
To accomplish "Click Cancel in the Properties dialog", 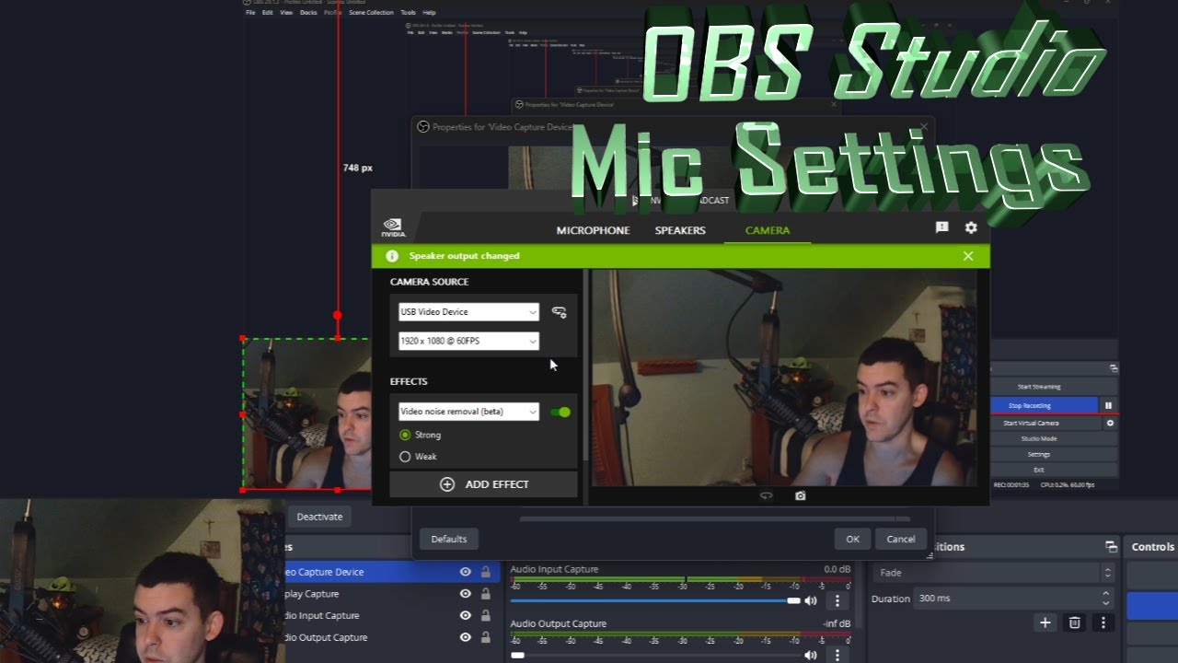I will pyautogui.click(x=901, y=539).
